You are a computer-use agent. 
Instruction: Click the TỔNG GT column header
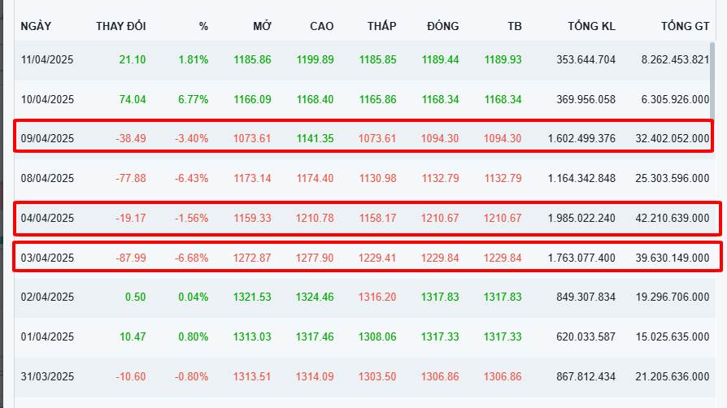pos(685,26)
